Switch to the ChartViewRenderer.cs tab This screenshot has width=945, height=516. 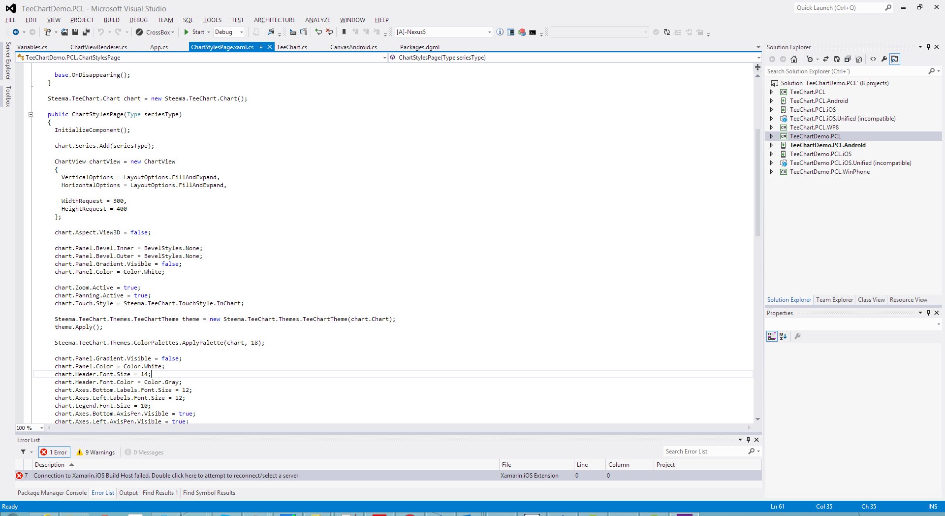[98, 47]
